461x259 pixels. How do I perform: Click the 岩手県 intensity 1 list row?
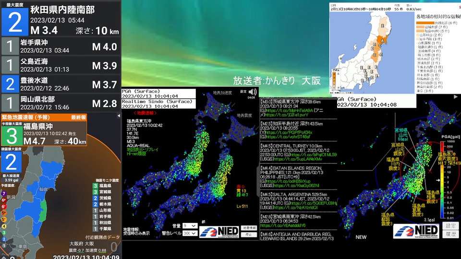coord(102,217)
